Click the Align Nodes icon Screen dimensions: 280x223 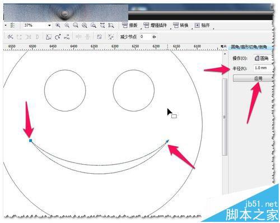pyautogui.click(x=67, y=37)
